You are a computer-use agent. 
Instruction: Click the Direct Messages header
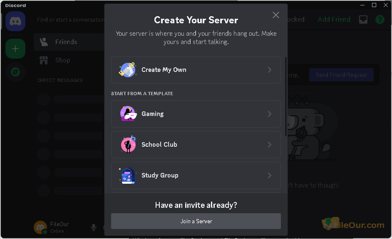pos(60,80)
